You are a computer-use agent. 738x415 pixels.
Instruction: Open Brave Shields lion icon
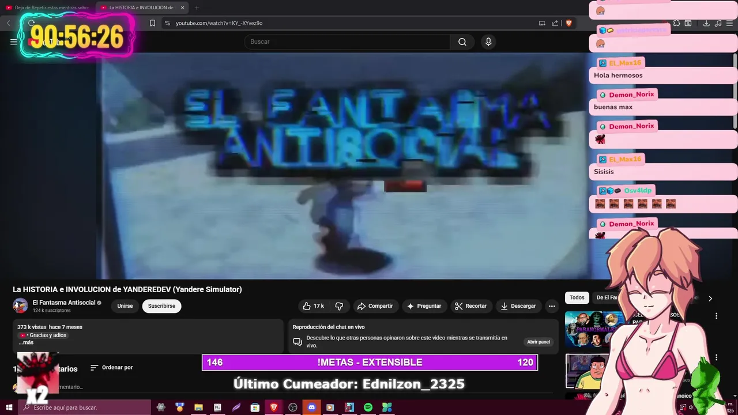click(x=568, y=23)
